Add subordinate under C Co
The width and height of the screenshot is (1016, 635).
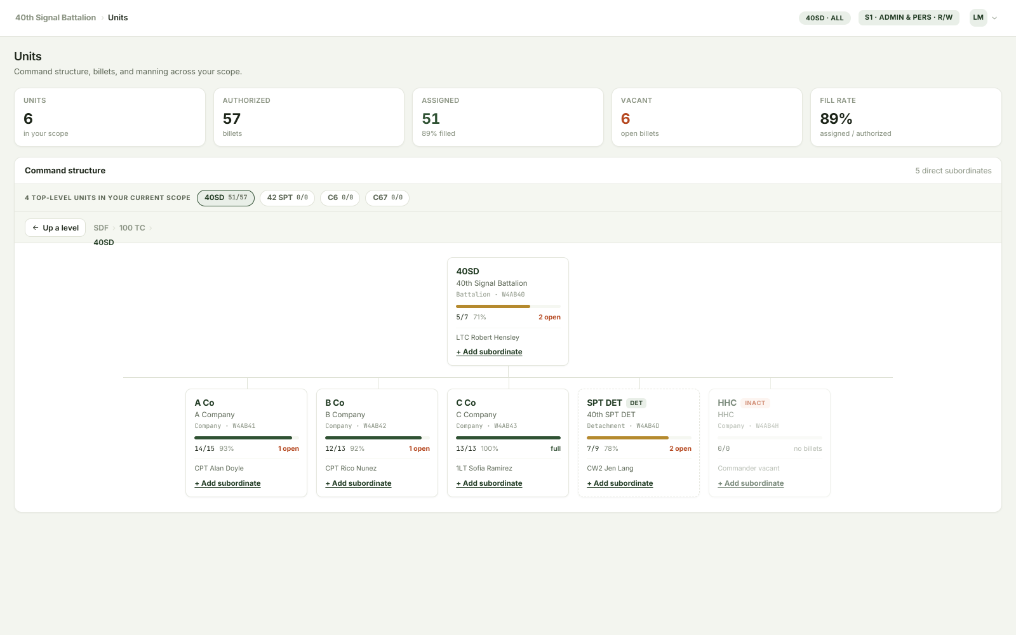[x=489, y=483]
